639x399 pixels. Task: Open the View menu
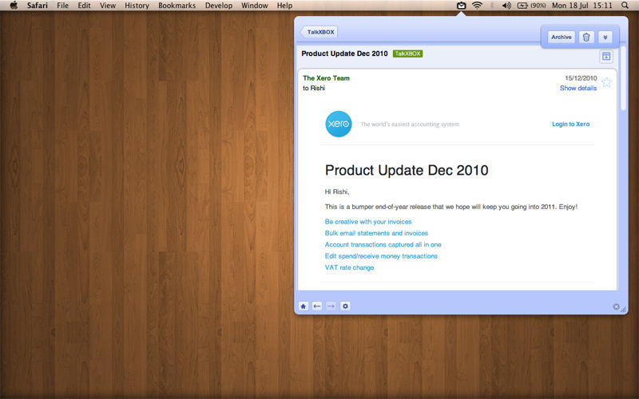coord(108,6)
